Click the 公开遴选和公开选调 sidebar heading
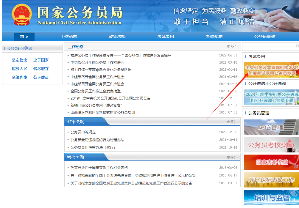This screenshot has width=299, height=208. pos(267,83)
